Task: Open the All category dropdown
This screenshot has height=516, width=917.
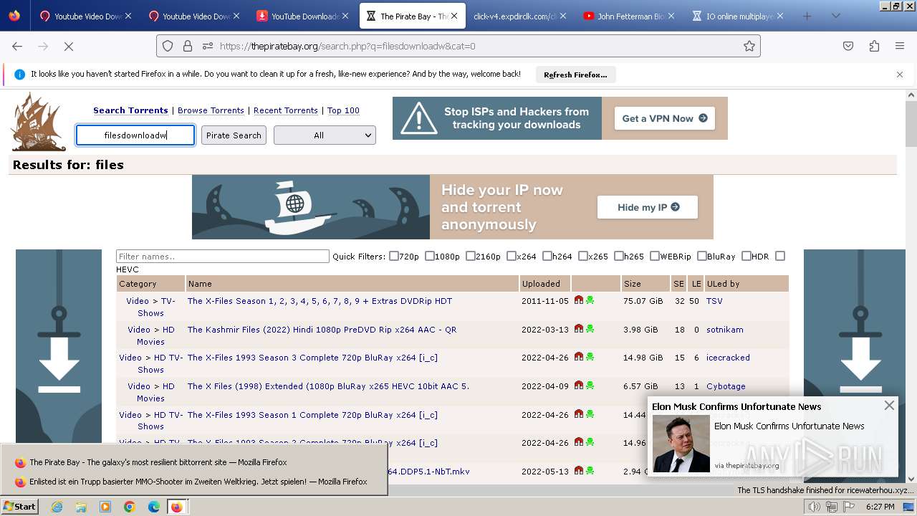Action: pyautogui.click(x=325, y=135)
